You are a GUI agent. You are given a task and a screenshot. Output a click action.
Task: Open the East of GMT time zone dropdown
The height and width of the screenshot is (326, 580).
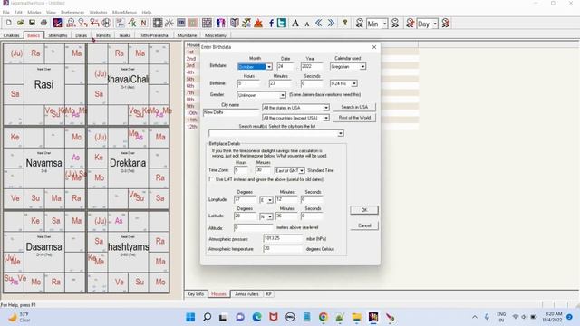(x=302, y=170)
